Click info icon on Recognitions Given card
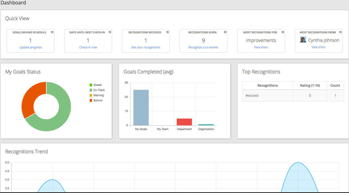Viewport: 349px width, 193px height. 225,32
